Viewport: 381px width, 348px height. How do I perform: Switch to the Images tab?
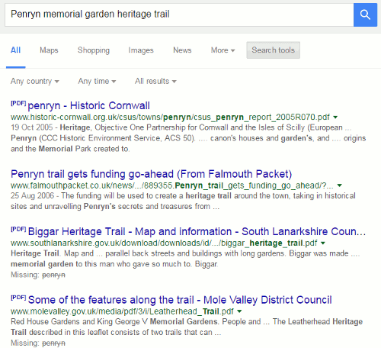coord(141,50)
